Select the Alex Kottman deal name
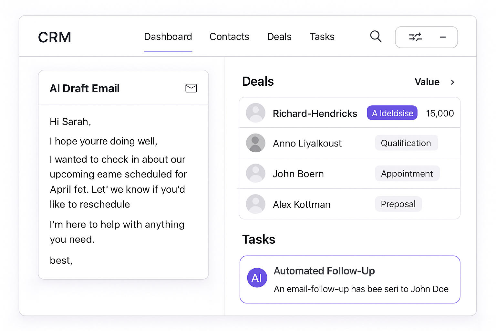Viewport: 496px width, 331px height. (x=302, y=205)
